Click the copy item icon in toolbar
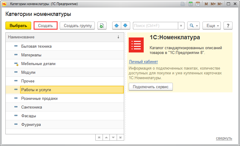The width and height of the screenshot is (240, 146). (102, 26)
